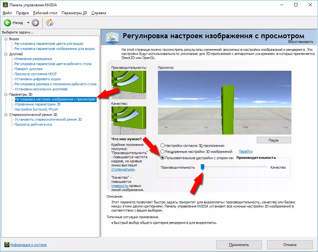Select 'Пользовательские настройки с упором на' option
The width and height of the screenshot is (318, 252).
point(163,158)
